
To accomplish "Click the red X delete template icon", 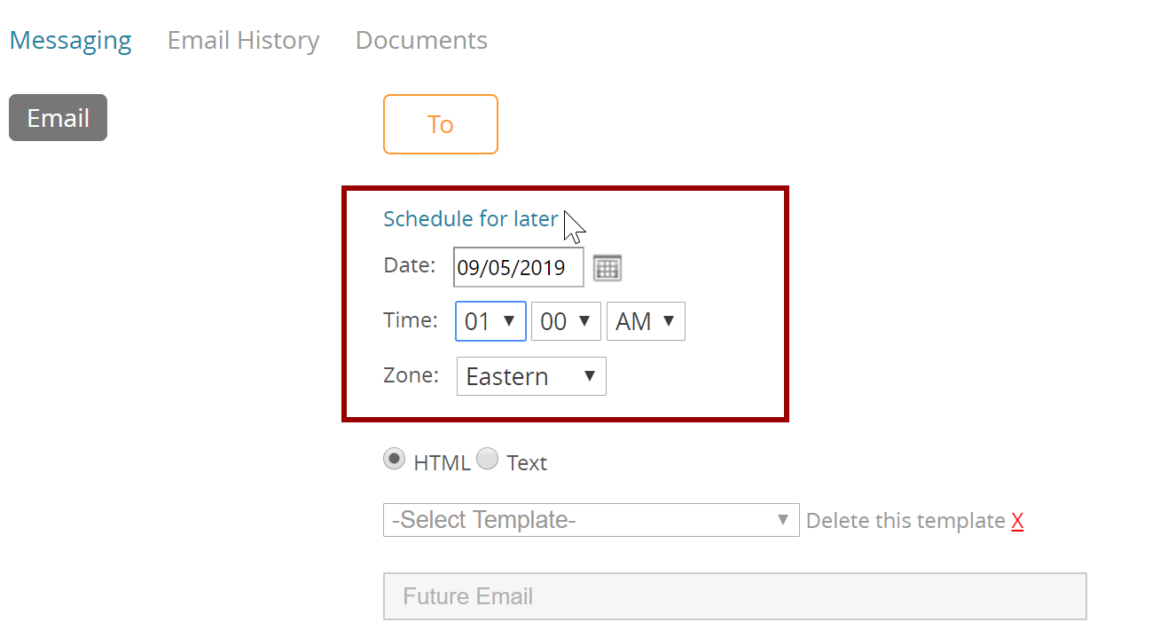I will (1017, 521).
